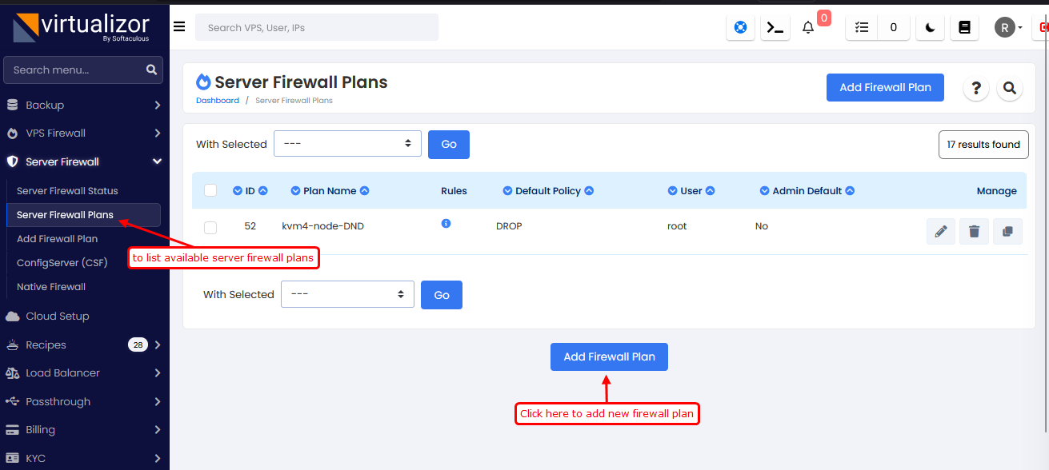Delete the kvm4-node-DND firewall plan
The image size is (1049, 470).
pos(974,232)
